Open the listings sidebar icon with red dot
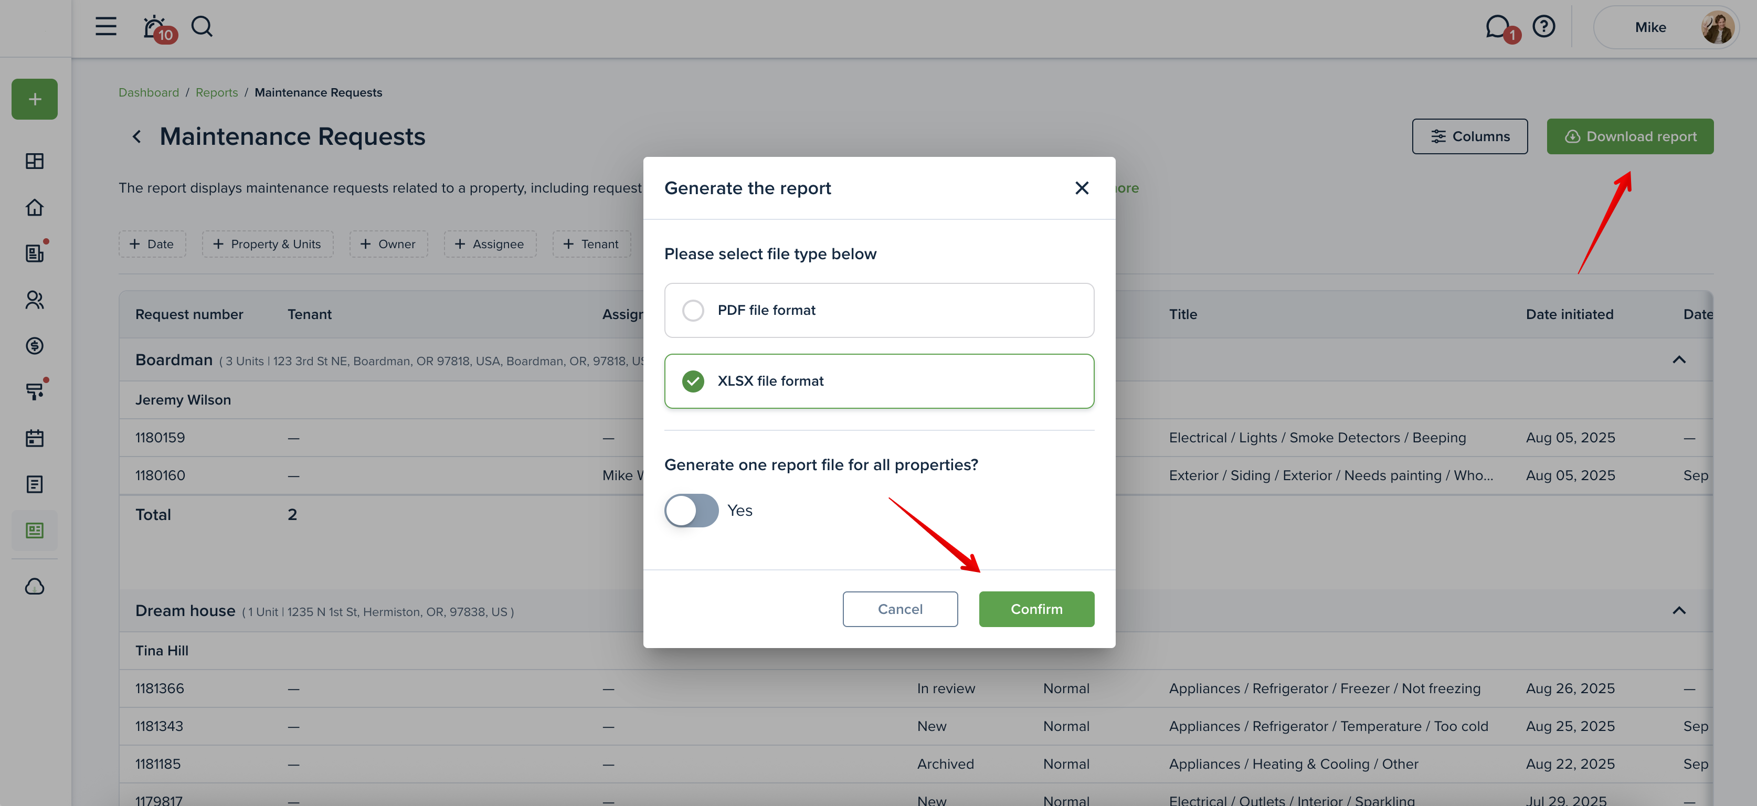This screenshot has width=1757, height=806. (x=35, y=253)
